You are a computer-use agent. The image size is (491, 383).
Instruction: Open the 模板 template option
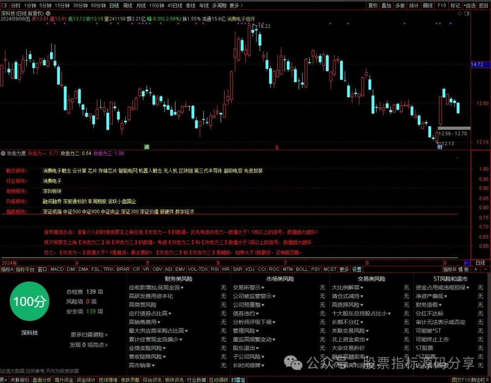coord(464,269)
